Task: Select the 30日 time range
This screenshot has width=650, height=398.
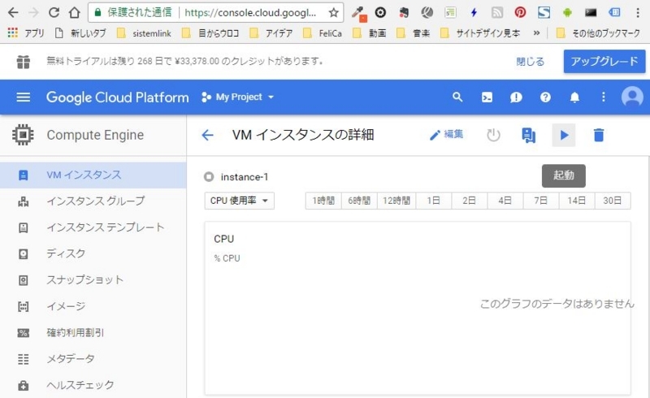Action: click(x=613, y=201)
